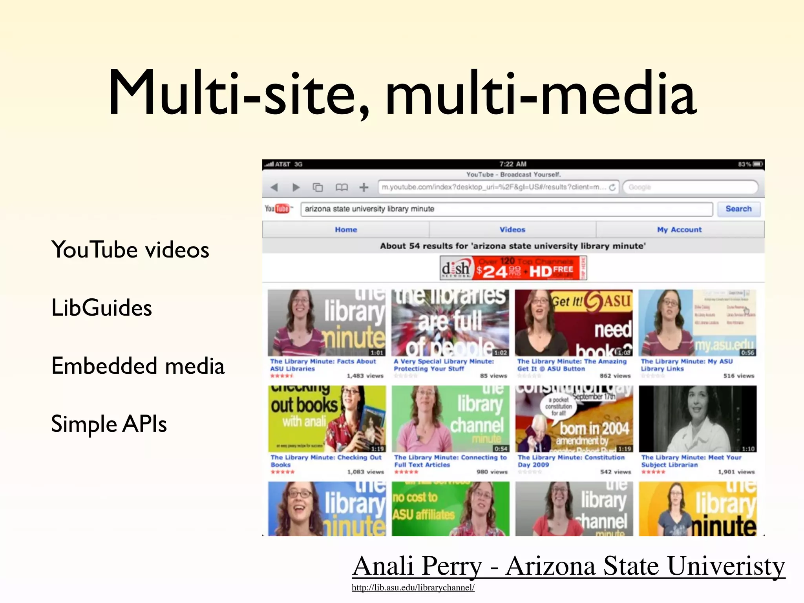804x603 pixels.
Task: Click star rating under Checking Out Books
Action: 282,472
